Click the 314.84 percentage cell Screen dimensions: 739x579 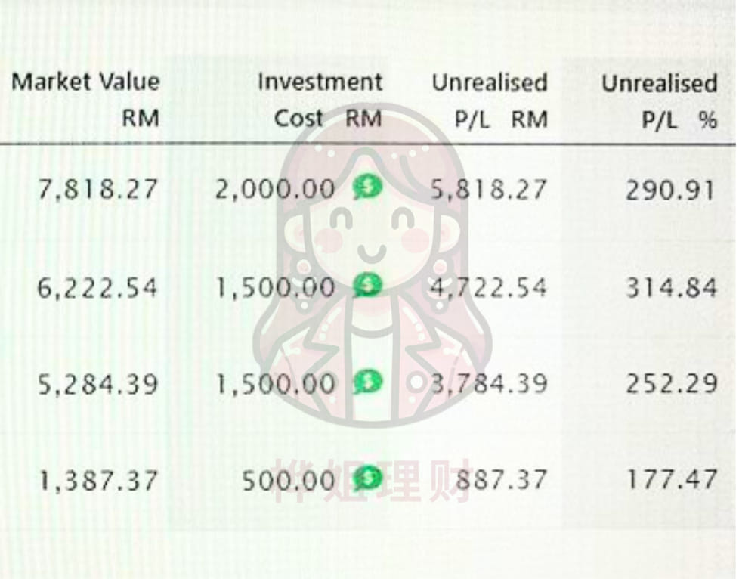tap(670, 287)
